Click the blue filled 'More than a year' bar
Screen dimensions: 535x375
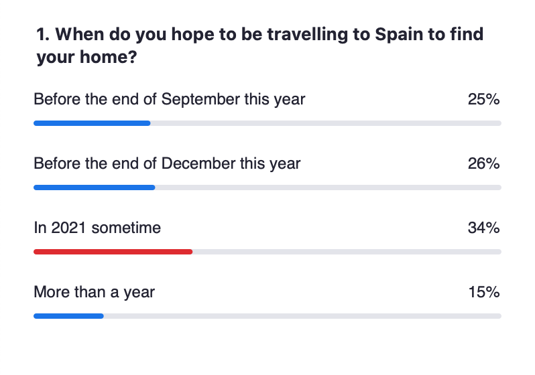click(68, 315)
